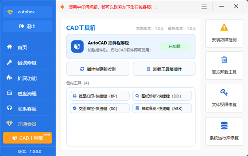Image resolution: width=248 pixels, height=156 pixels.
Task: Minimize the window
Action: pyautogui.click(x=221, y=7)
